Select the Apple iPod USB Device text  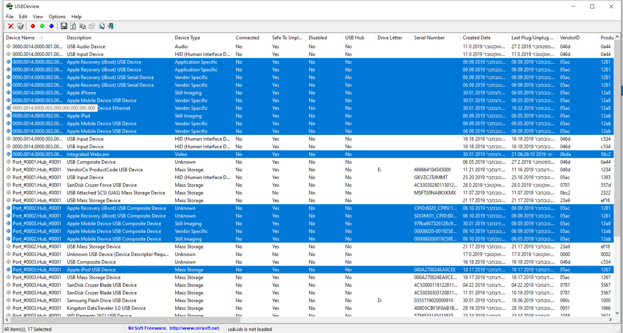click(x=91, y=270)
